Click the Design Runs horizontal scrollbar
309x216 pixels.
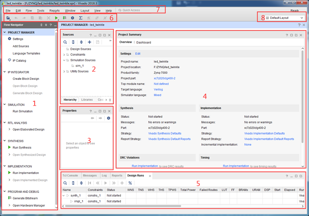(123, 206)
